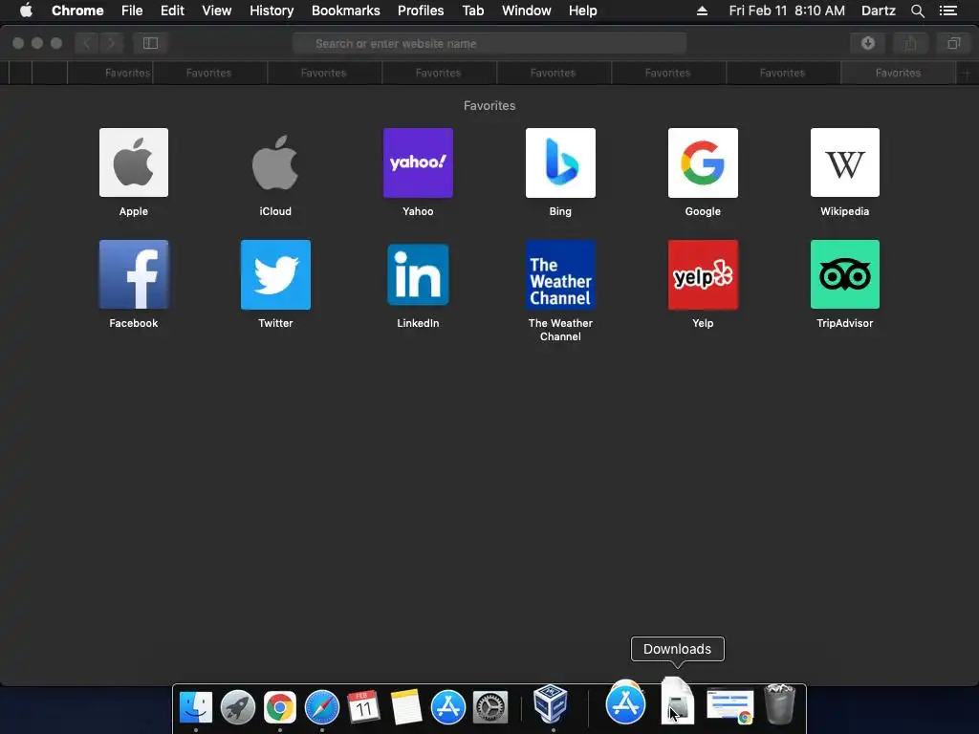The width and height of the screenshot is (979, 734).
Task: Open the Apple favorite tile
Action: click(134, 162)
